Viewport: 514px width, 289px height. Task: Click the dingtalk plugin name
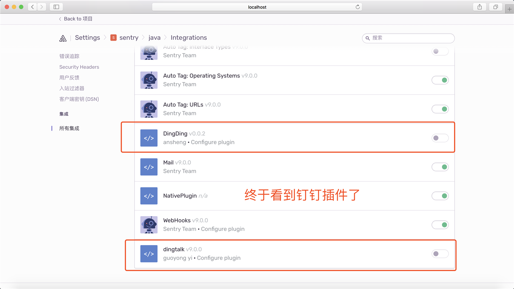[x=174, y=249]
